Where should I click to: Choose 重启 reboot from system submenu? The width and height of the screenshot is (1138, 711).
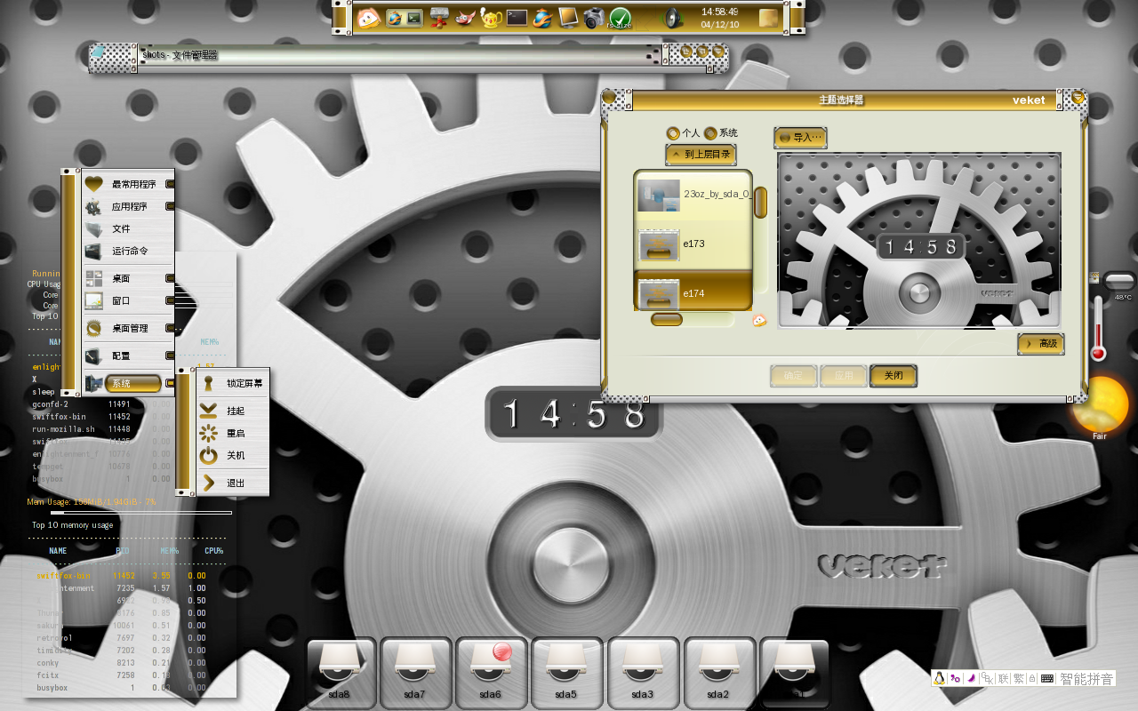coord(233,433)
